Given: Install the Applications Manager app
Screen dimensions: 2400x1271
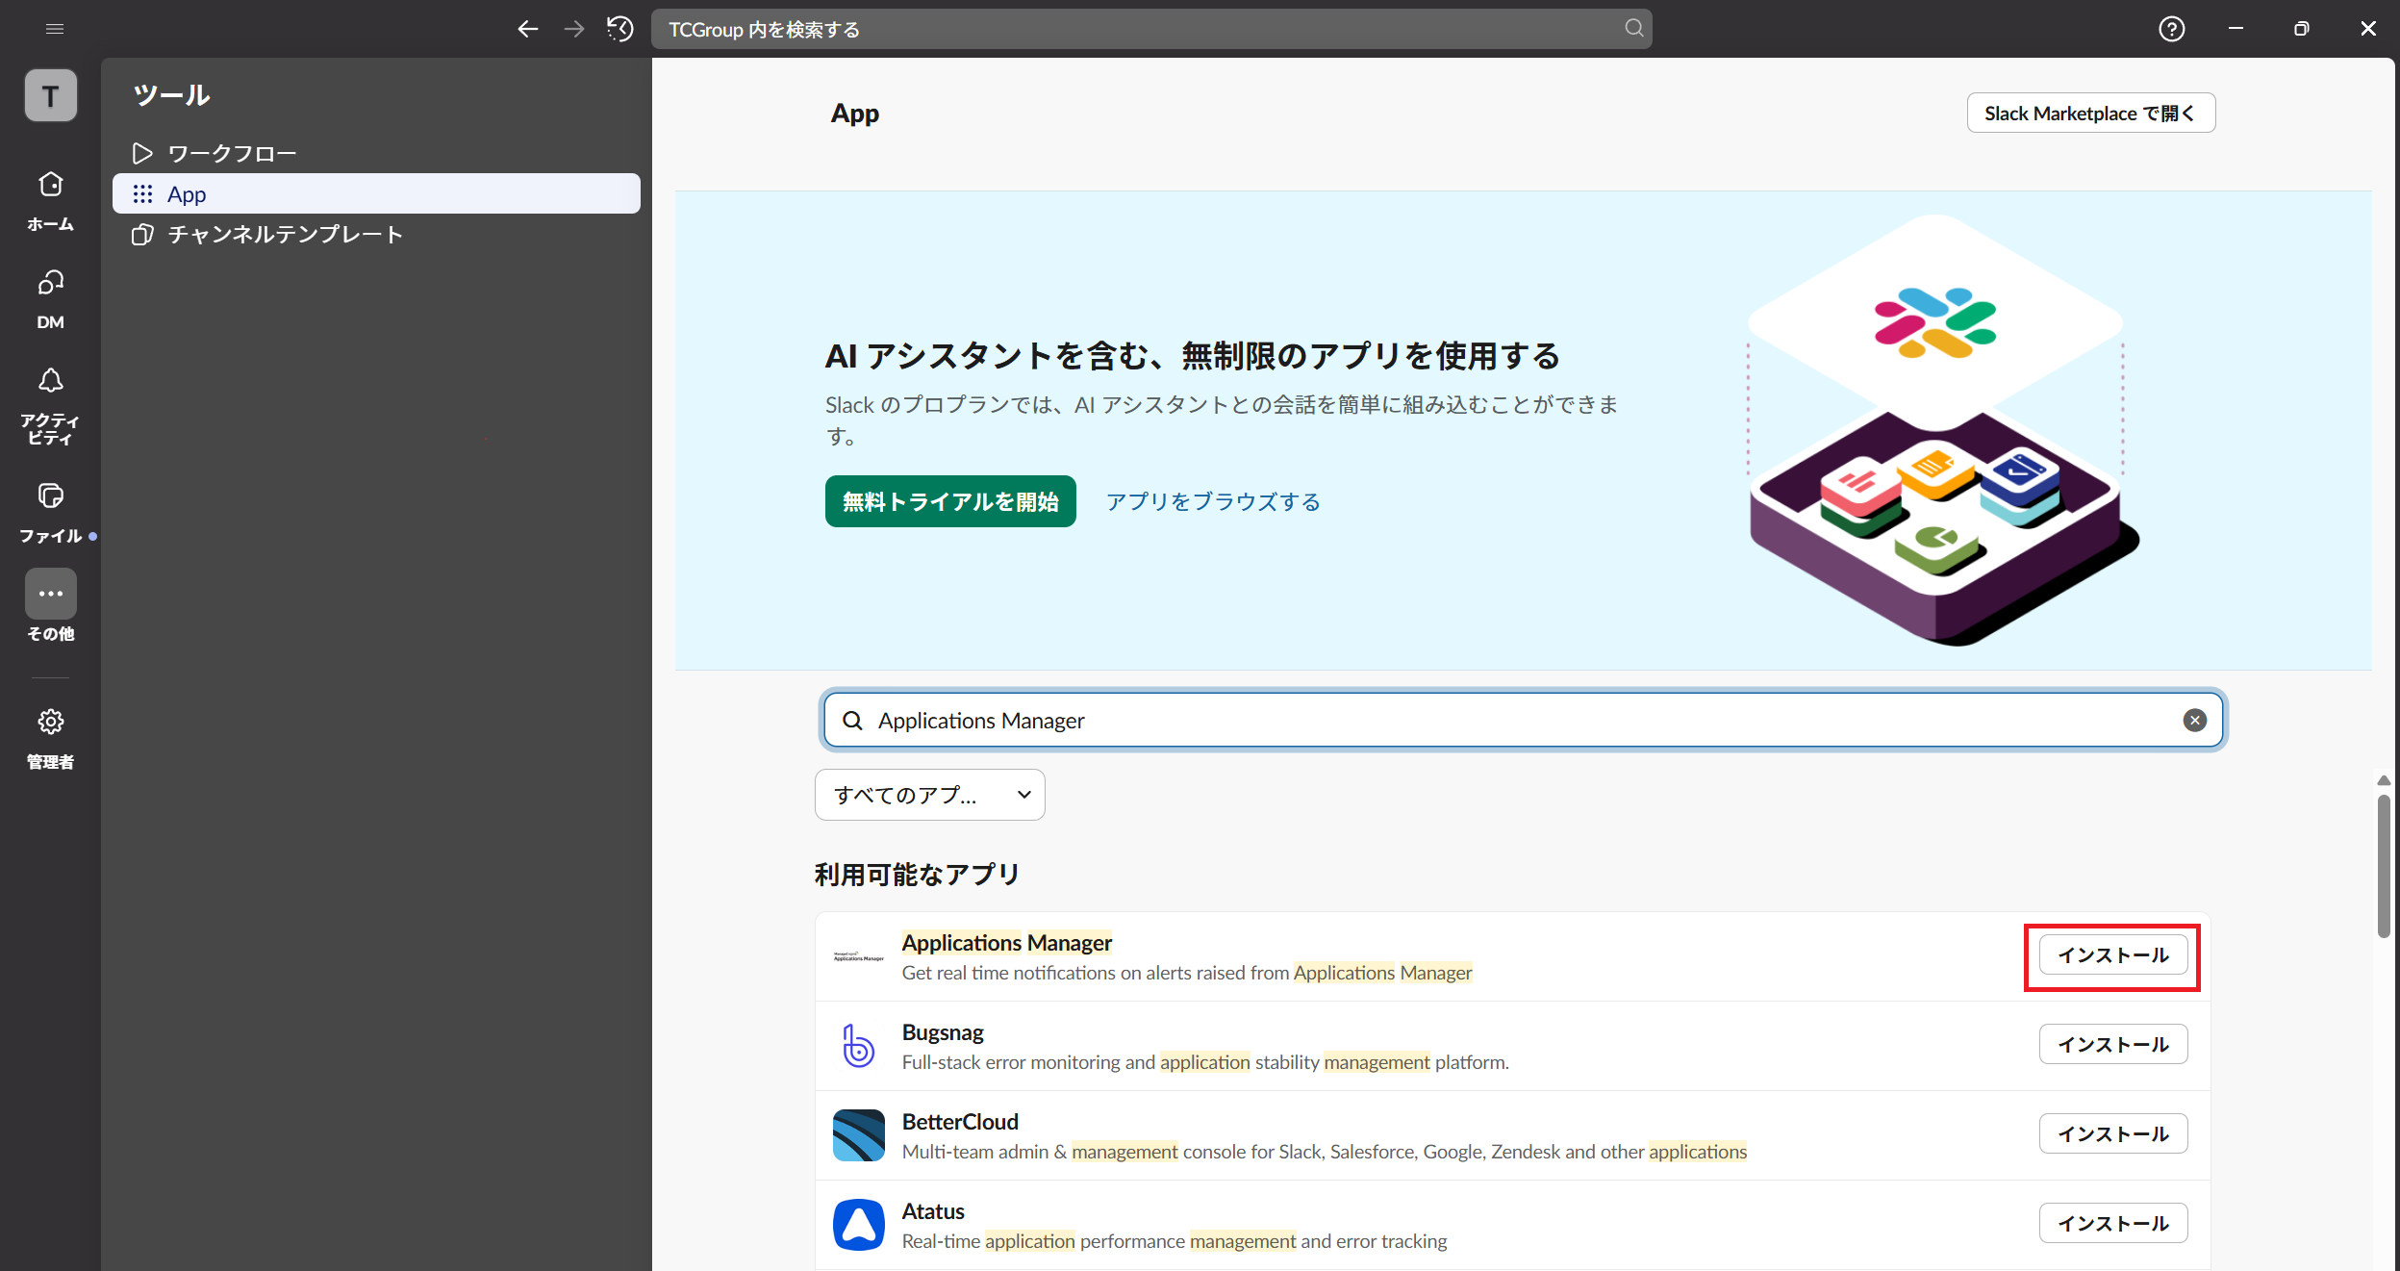Looking at the screenshot, I should pyautogui.click(x=2112, y=955).
